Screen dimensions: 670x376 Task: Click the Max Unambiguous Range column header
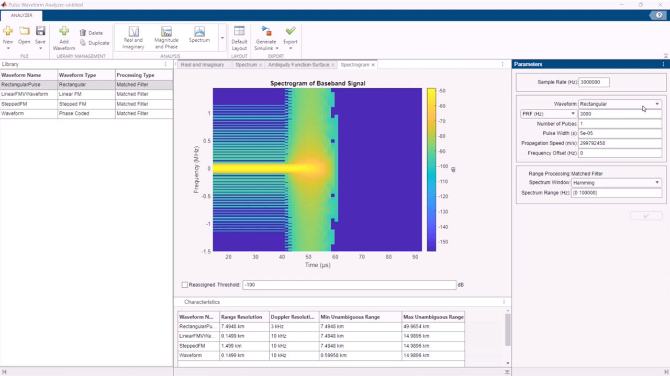433,316
